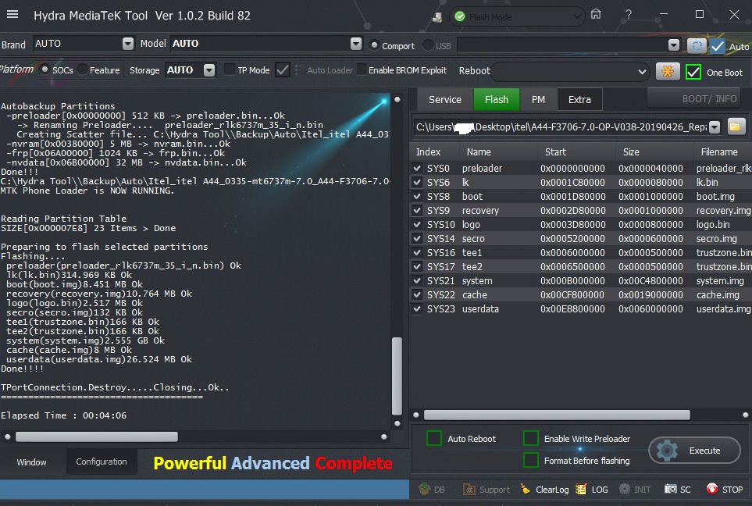Image resolution: width=752 pixels, height=506 pixels.
Task: Click the BOOT/ INFO button
Action: 694,98
